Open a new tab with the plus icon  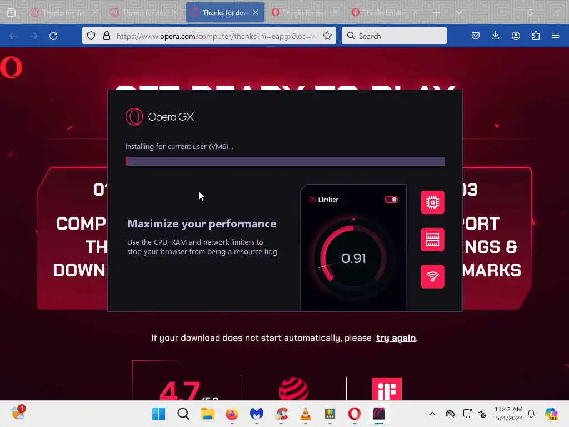coord(436,12)
